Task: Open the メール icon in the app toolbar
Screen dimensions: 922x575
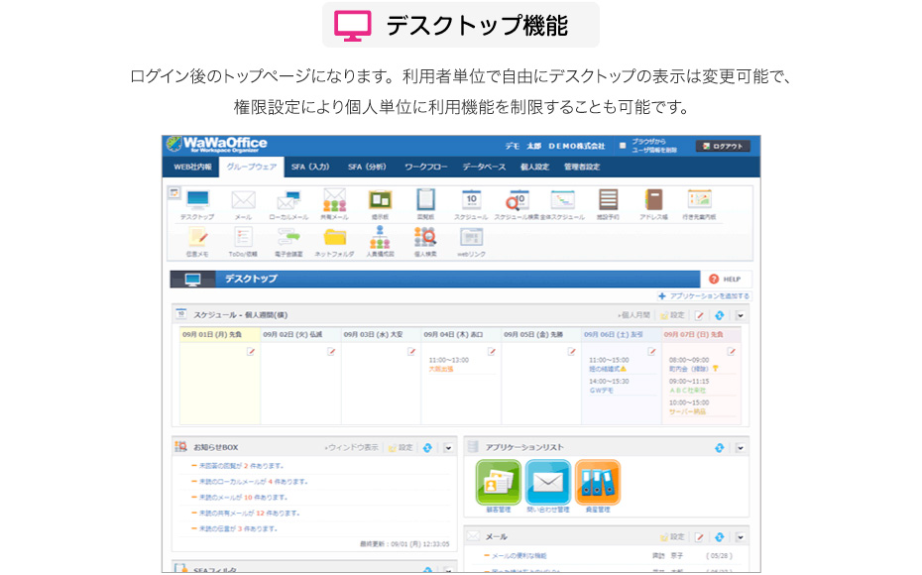Action: pyautogui.click(x=243, y=202)
